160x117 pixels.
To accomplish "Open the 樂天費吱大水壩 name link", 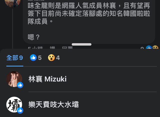I will (x=53, y=104).
